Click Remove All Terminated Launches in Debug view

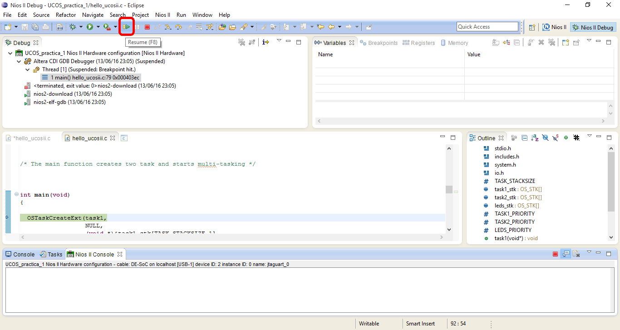point(241,42)
